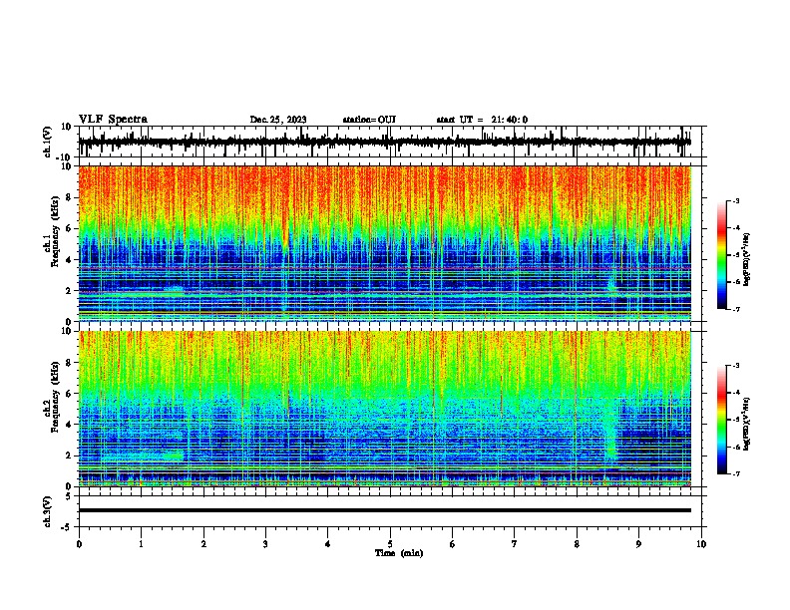Click the "8" frequency tick on ch.2 axis

coord(71,363)
